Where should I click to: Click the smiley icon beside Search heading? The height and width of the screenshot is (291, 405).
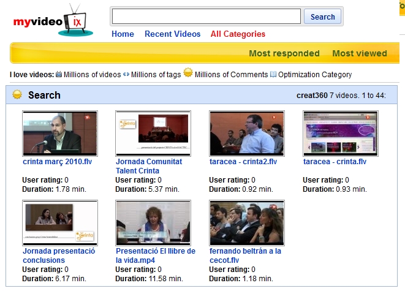(18, 95)
